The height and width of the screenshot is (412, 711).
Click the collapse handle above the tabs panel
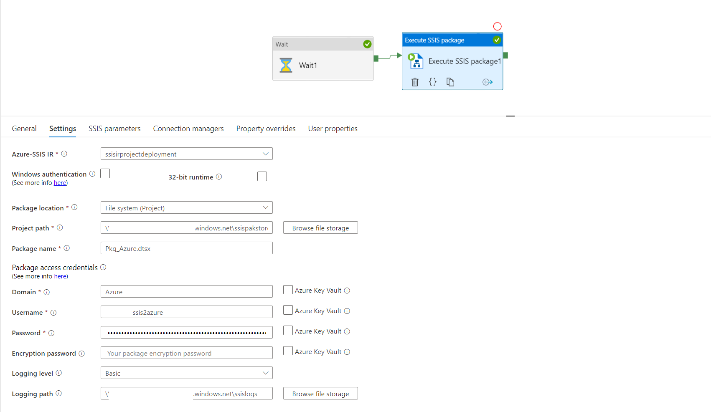(x=510, y=116)
